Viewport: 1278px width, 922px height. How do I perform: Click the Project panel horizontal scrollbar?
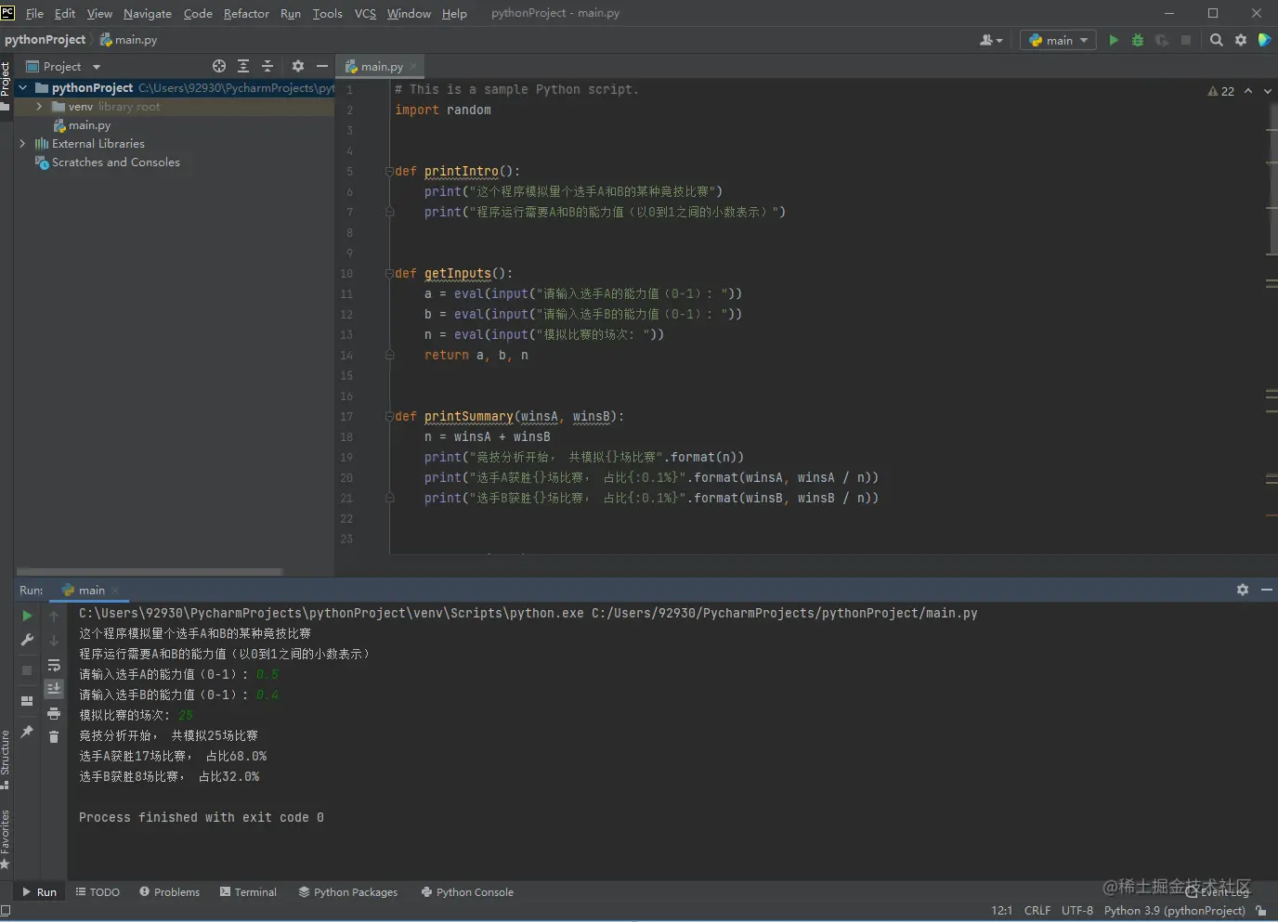coord(150,571)
